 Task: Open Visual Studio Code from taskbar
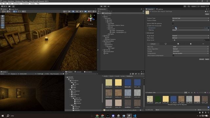[x=135, y=116]
